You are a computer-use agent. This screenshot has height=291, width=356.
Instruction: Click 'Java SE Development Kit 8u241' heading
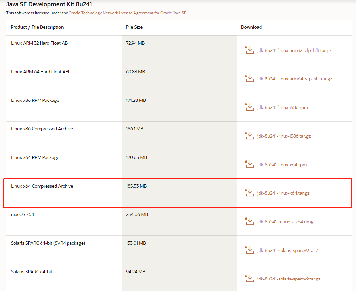[49, 4]
